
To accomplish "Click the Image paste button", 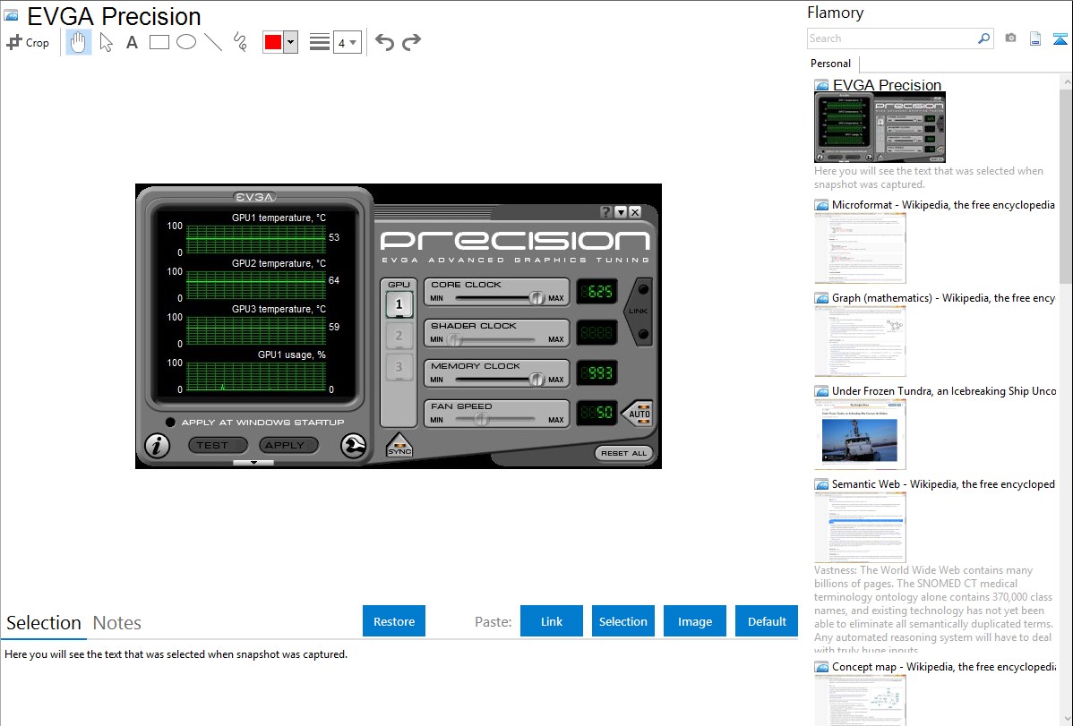I will coord(695,621).
